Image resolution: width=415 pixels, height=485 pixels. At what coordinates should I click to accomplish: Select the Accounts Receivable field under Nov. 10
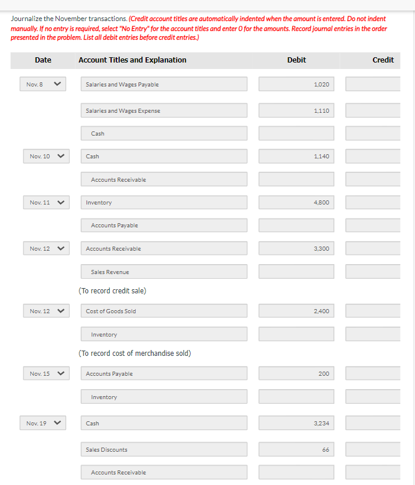tap(164, 179)
